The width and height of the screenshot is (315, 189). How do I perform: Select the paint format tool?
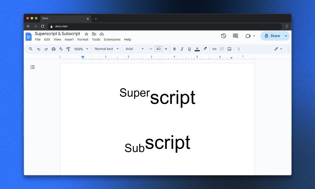68,49
